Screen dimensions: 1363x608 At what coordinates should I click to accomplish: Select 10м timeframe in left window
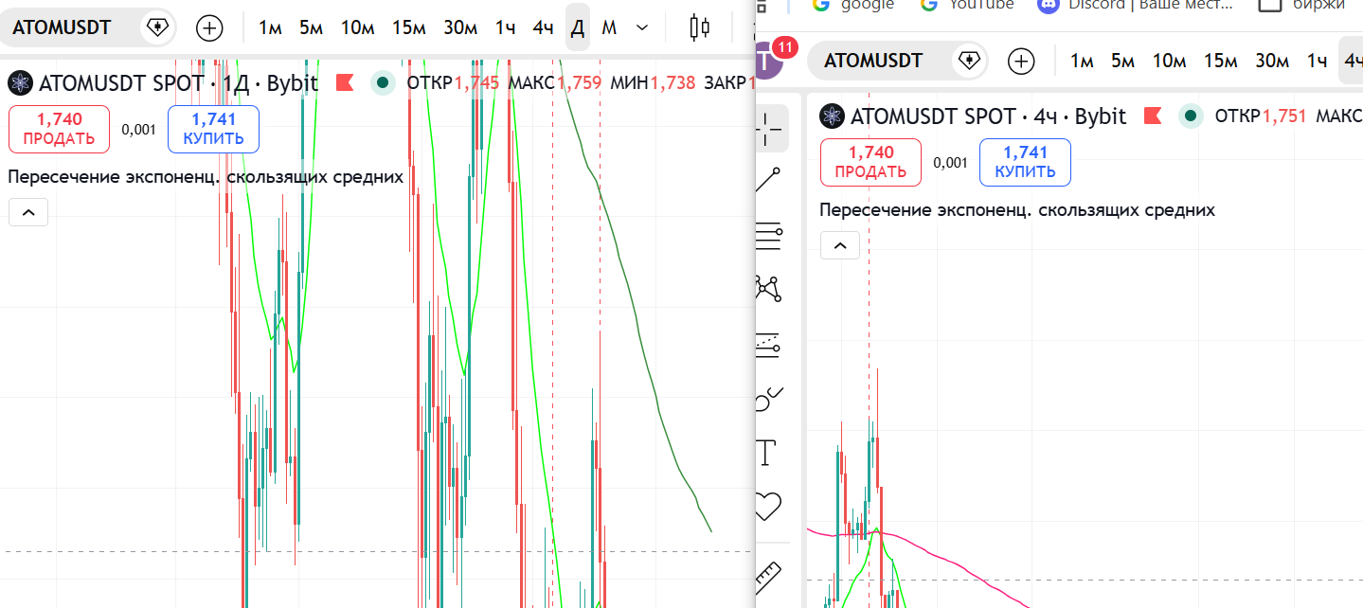click(357, 27)
